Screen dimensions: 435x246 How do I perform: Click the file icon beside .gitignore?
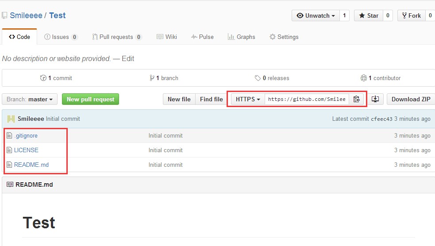coord(9,135)
